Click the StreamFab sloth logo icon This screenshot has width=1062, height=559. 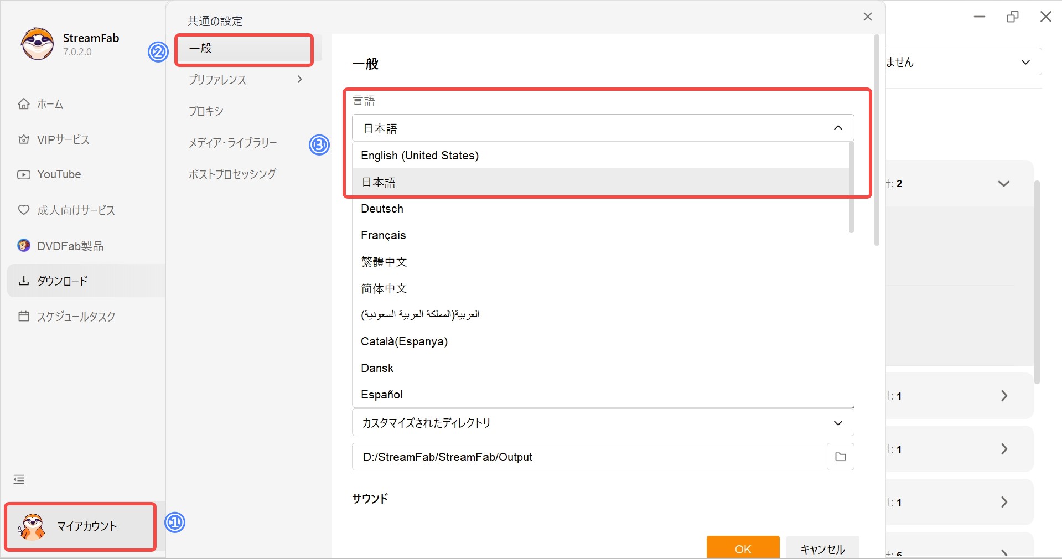pos(37,44)
